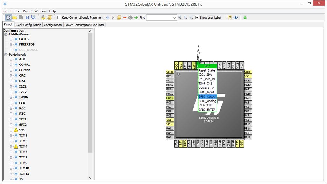The height and width of the screenshot is (184, 327).
Task: Click the STM32CubeMX app icon in title bar
Action: pyautogui.click(x=5, y=4)
